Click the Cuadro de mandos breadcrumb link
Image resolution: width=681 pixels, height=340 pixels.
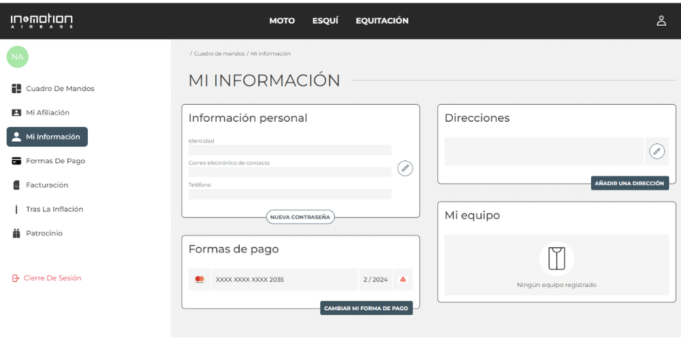(x=219, y=54)
